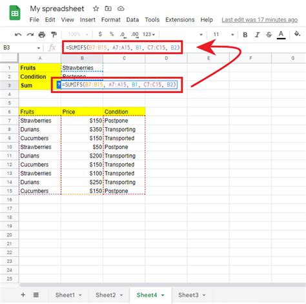Select the $250 price cell

point(82,182)
